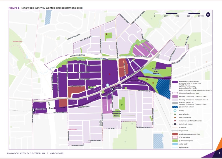Select the train line & station legend symbol

(x=175, y=124)
